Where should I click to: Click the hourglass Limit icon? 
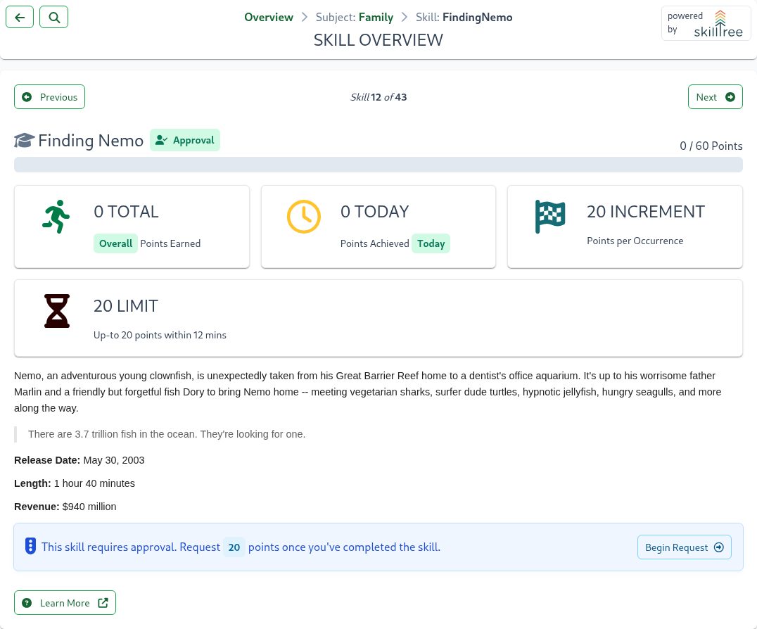pyautogui.click(x=57, y=311)
